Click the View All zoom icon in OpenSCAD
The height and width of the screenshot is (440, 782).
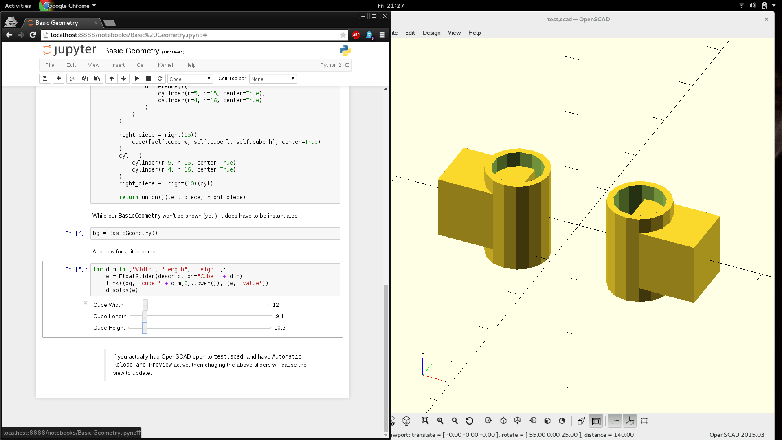pyautogui.click(x=425, y=421)
